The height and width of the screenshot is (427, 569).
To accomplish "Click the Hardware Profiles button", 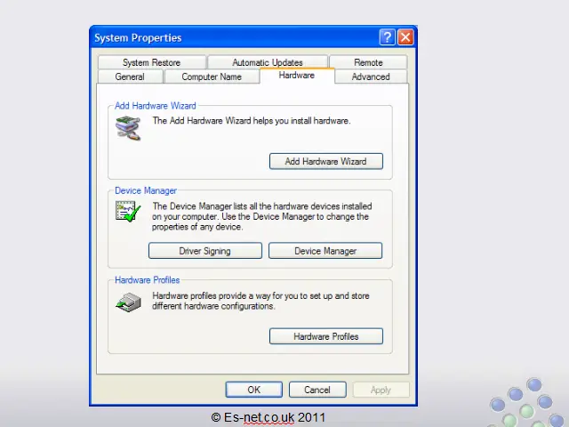I will pyautogui.click(x=326, y=336).
